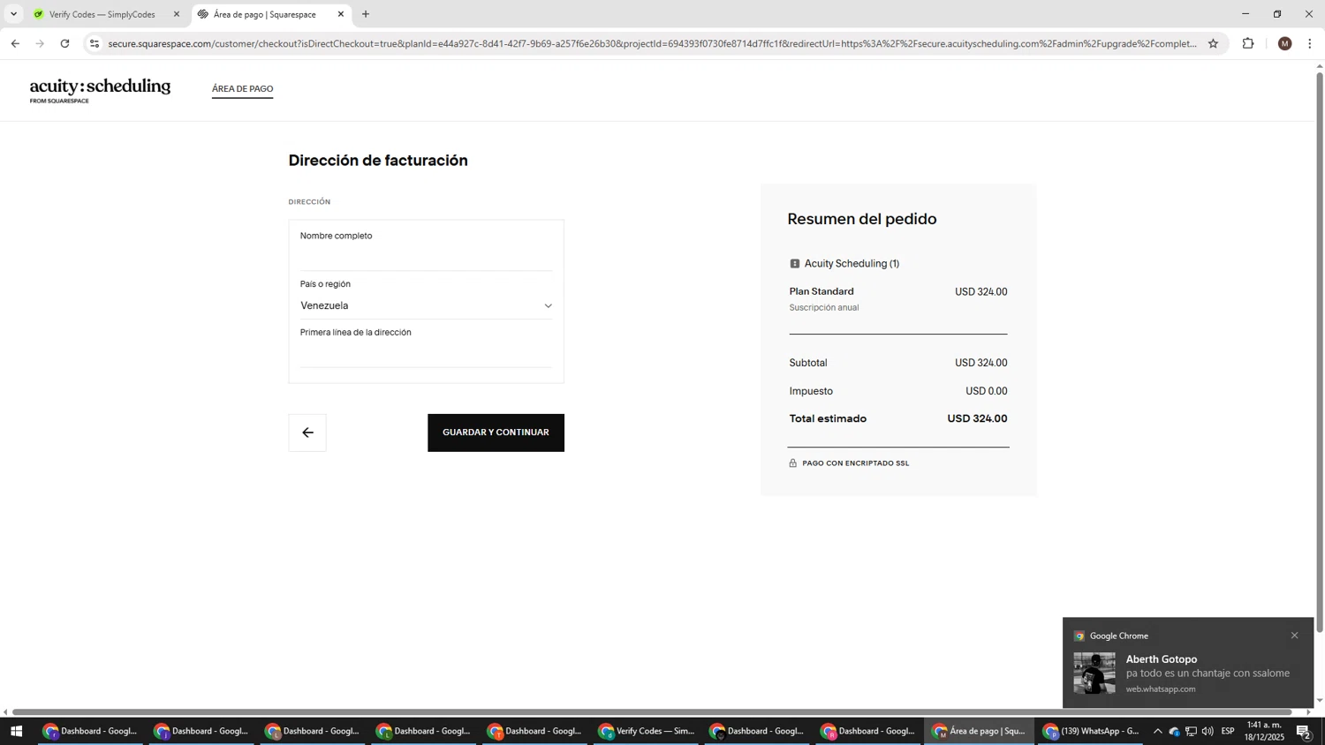Click the Acuity Scheduling logo
Screen dimensions: 1325x745
click(100, 90)
